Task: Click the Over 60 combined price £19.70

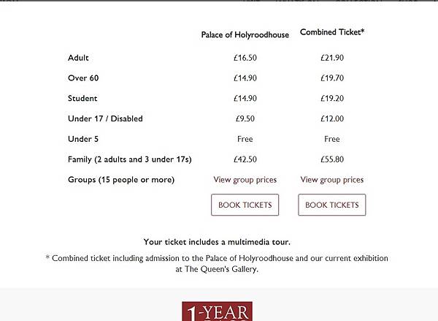Action: (331, 78)
